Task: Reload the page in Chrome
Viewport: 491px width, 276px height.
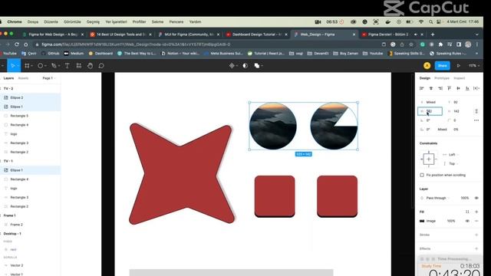Action: coord(17,44)
